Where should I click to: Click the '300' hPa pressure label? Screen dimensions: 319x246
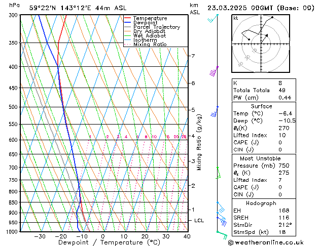coord(14,15)
